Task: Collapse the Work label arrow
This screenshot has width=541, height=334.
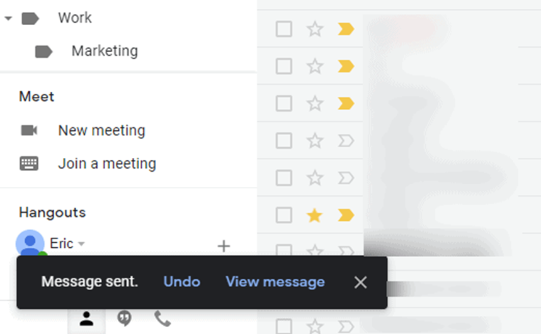Action: click(x=8, y=18)
